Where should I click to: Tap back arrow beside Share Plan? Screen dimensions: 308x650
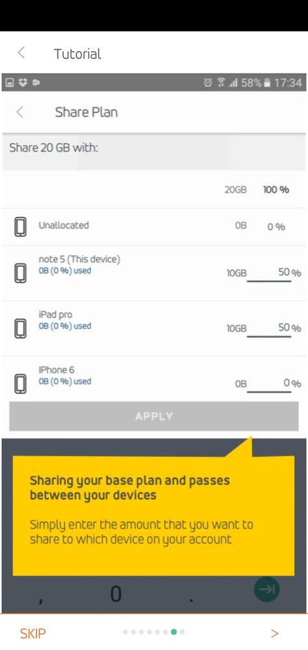click(x=20, y=112)
